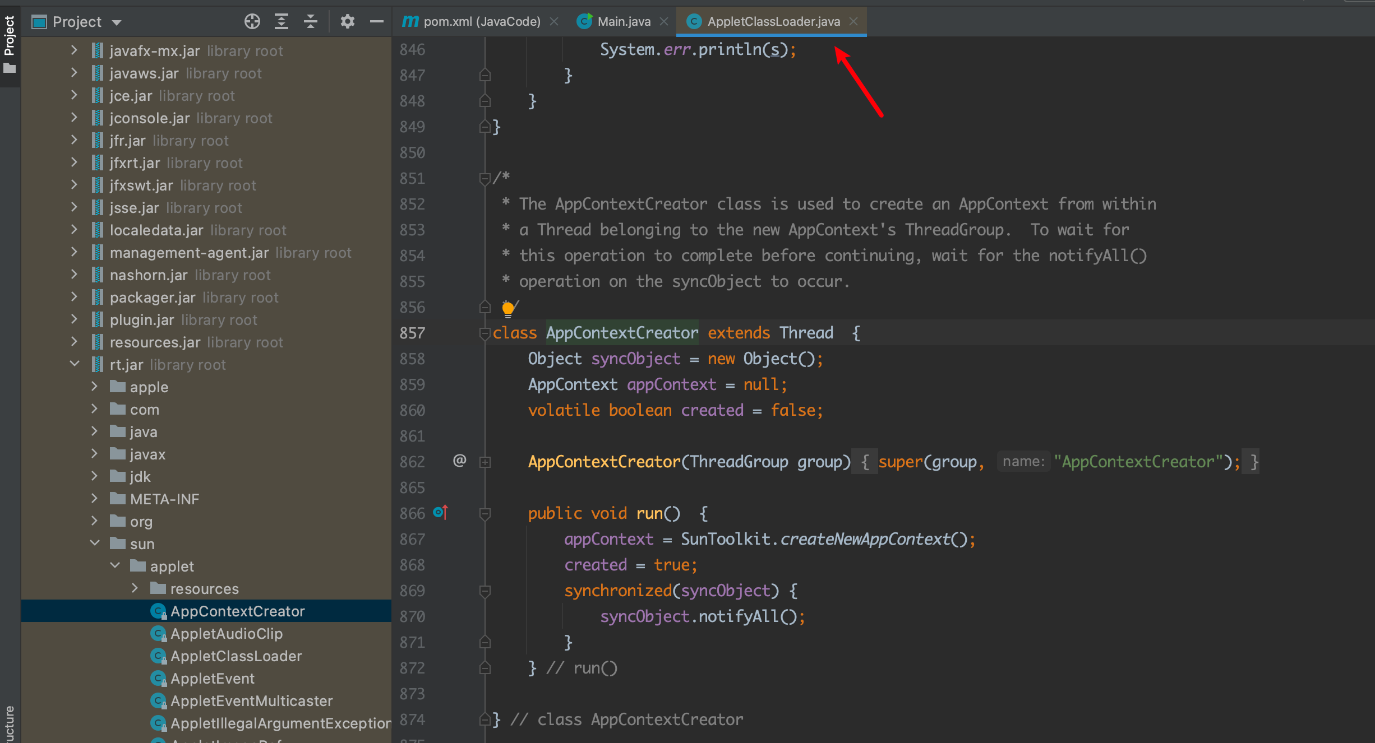Screen dimensions: 1375x743
Task: Click the @ annotation gutter icon at line 862
Action: pos(460,461)
